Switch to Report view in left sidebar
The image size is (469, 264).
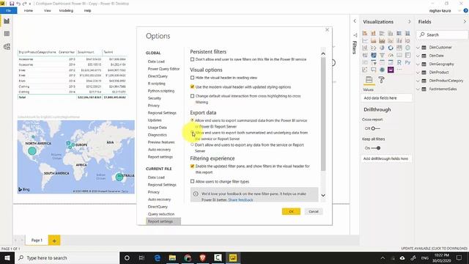pos(7,21)
